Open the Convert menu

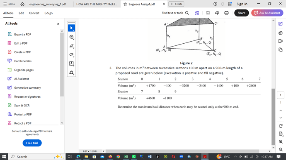34,13
